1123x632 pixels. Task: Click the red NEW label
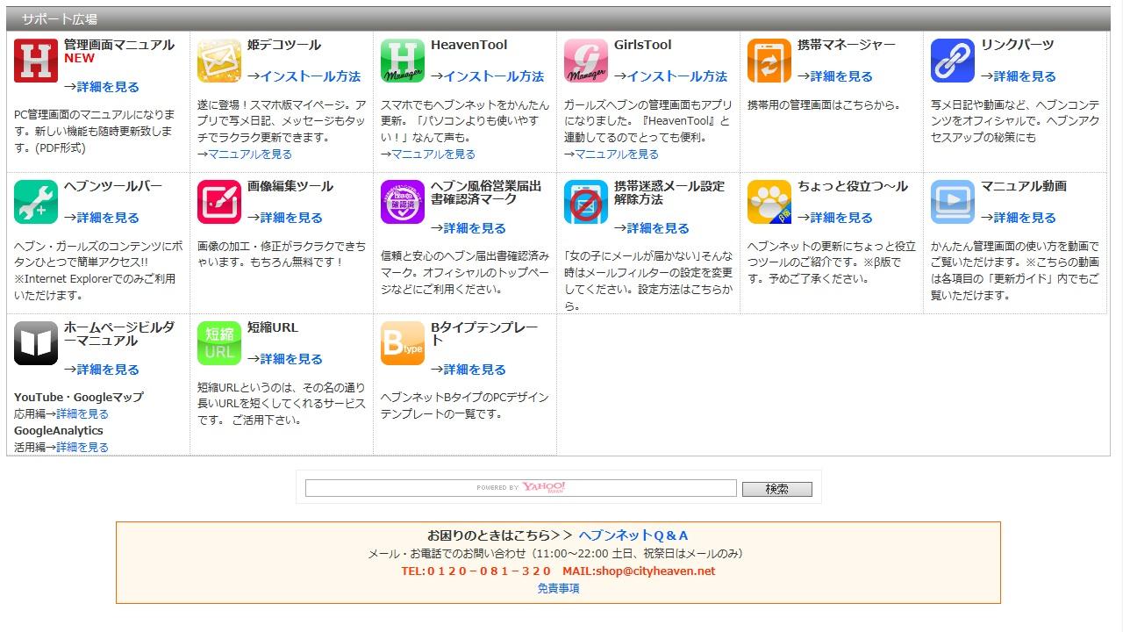pyautogui.click(x=79, y=59)
